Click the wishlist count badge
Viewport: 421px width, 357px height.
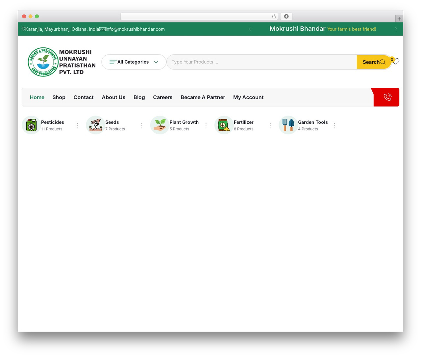point(392,60)
